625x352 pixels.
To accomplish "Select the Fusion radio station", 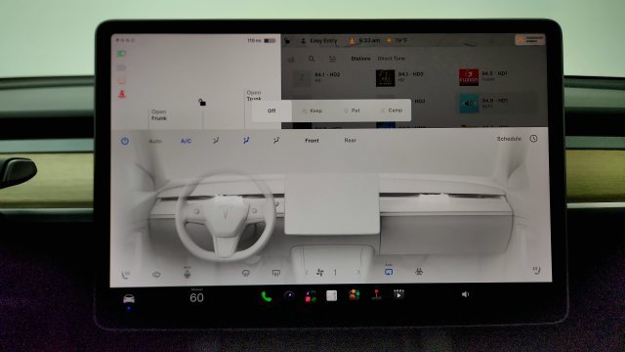I will [x=484, y=77].
